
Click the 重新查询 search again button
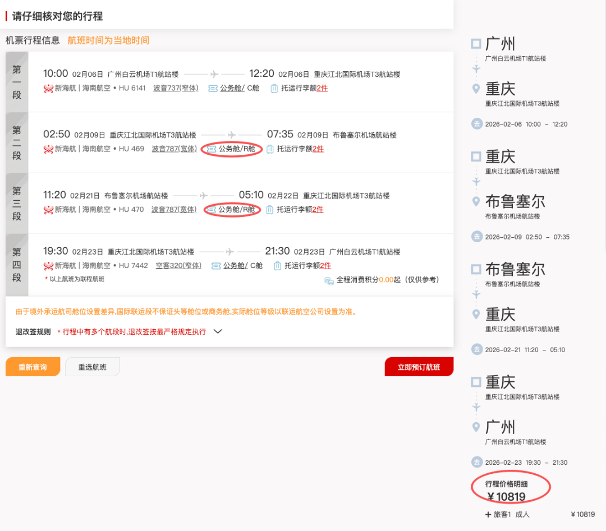tap(33, 367)
